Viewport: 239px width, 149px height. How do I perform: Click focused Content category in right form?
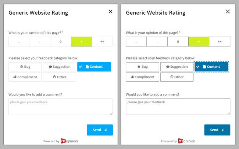point(211,67)
